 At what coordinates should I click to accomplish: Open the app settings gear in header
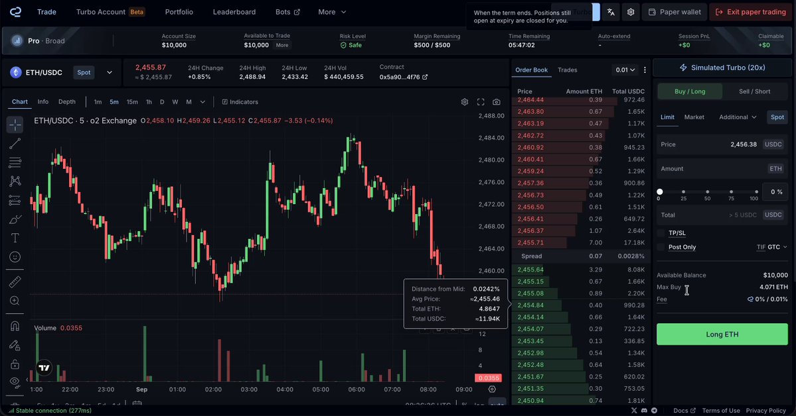coord(631,12)
